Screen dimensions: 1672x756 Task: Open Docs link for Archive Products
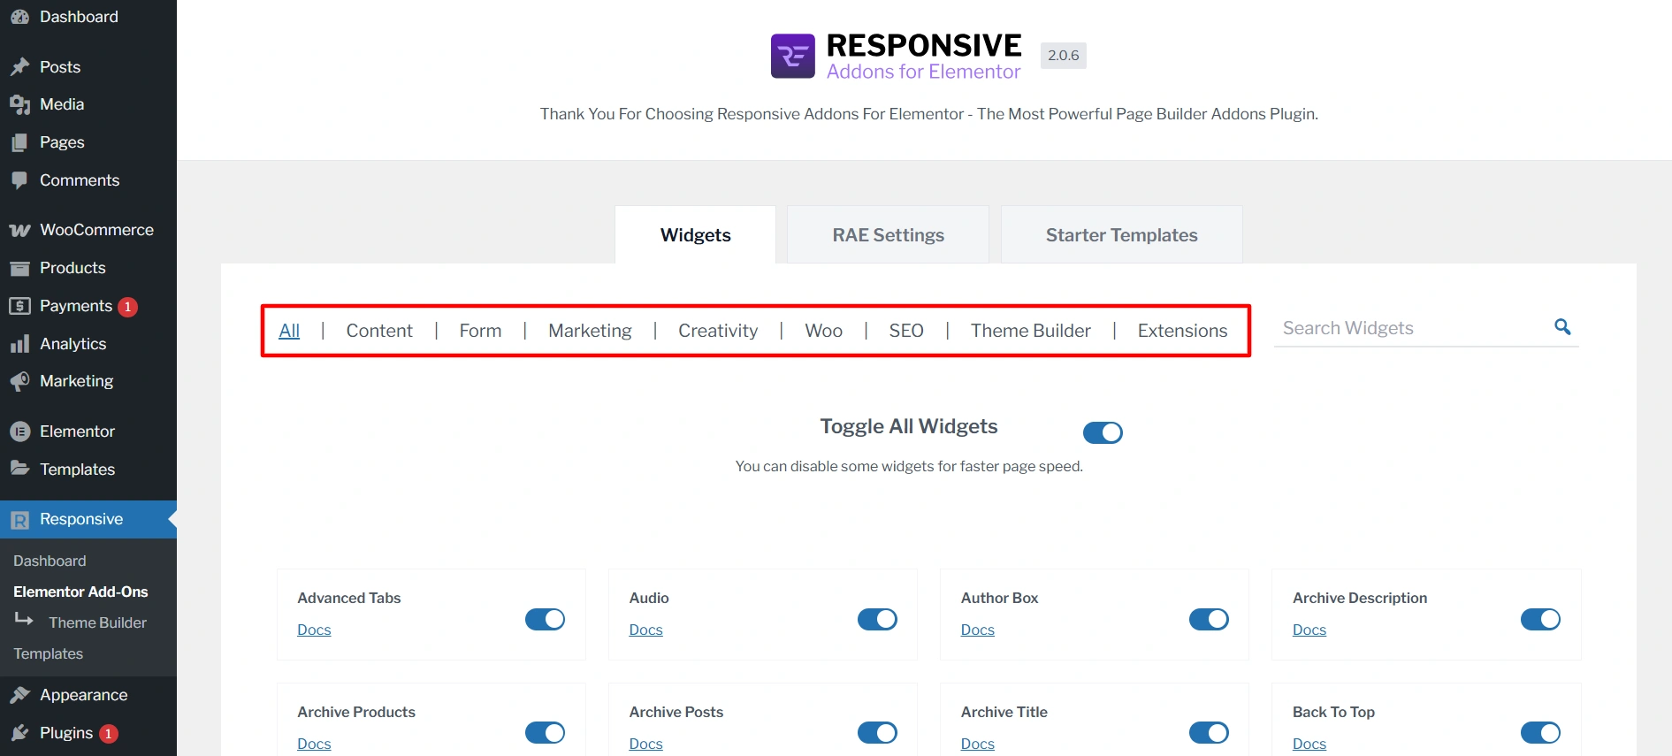pyautogui.click(x=314, y=744)
